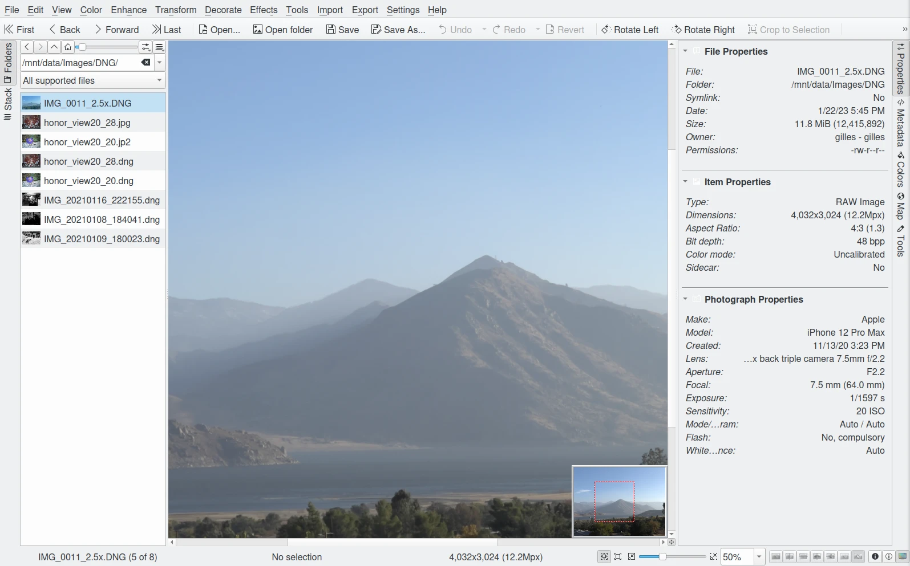Go to home folder in browser
The width and height of the screenshot is (910, 566).
pos(68,47)
